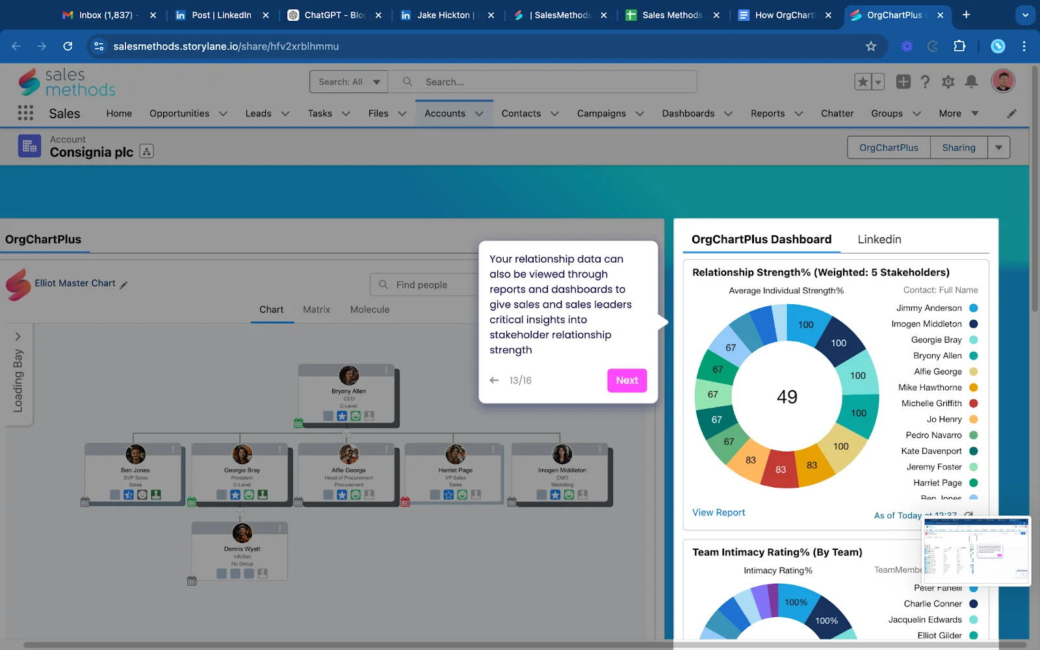Click the account hierarchy icon beside Consignia plc
The height and width of the screenshot is (650, 1040).
click(147, 151)
